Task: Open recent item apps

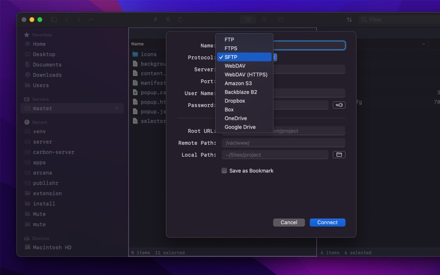Action: click(x=39, y=162)
